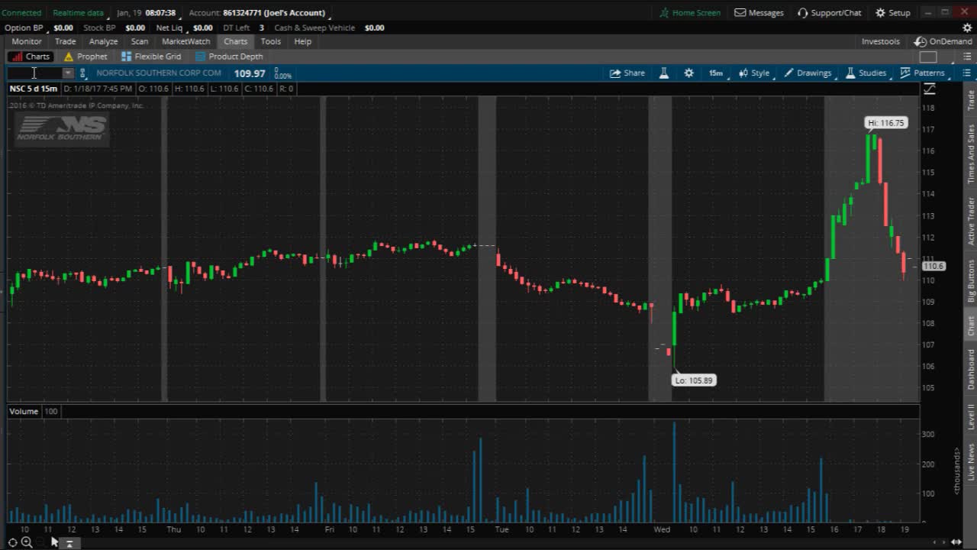Select the Chart side panel tab
This screenshot has height=550, width=977.
pyautogui.click(x=971, y=326)
